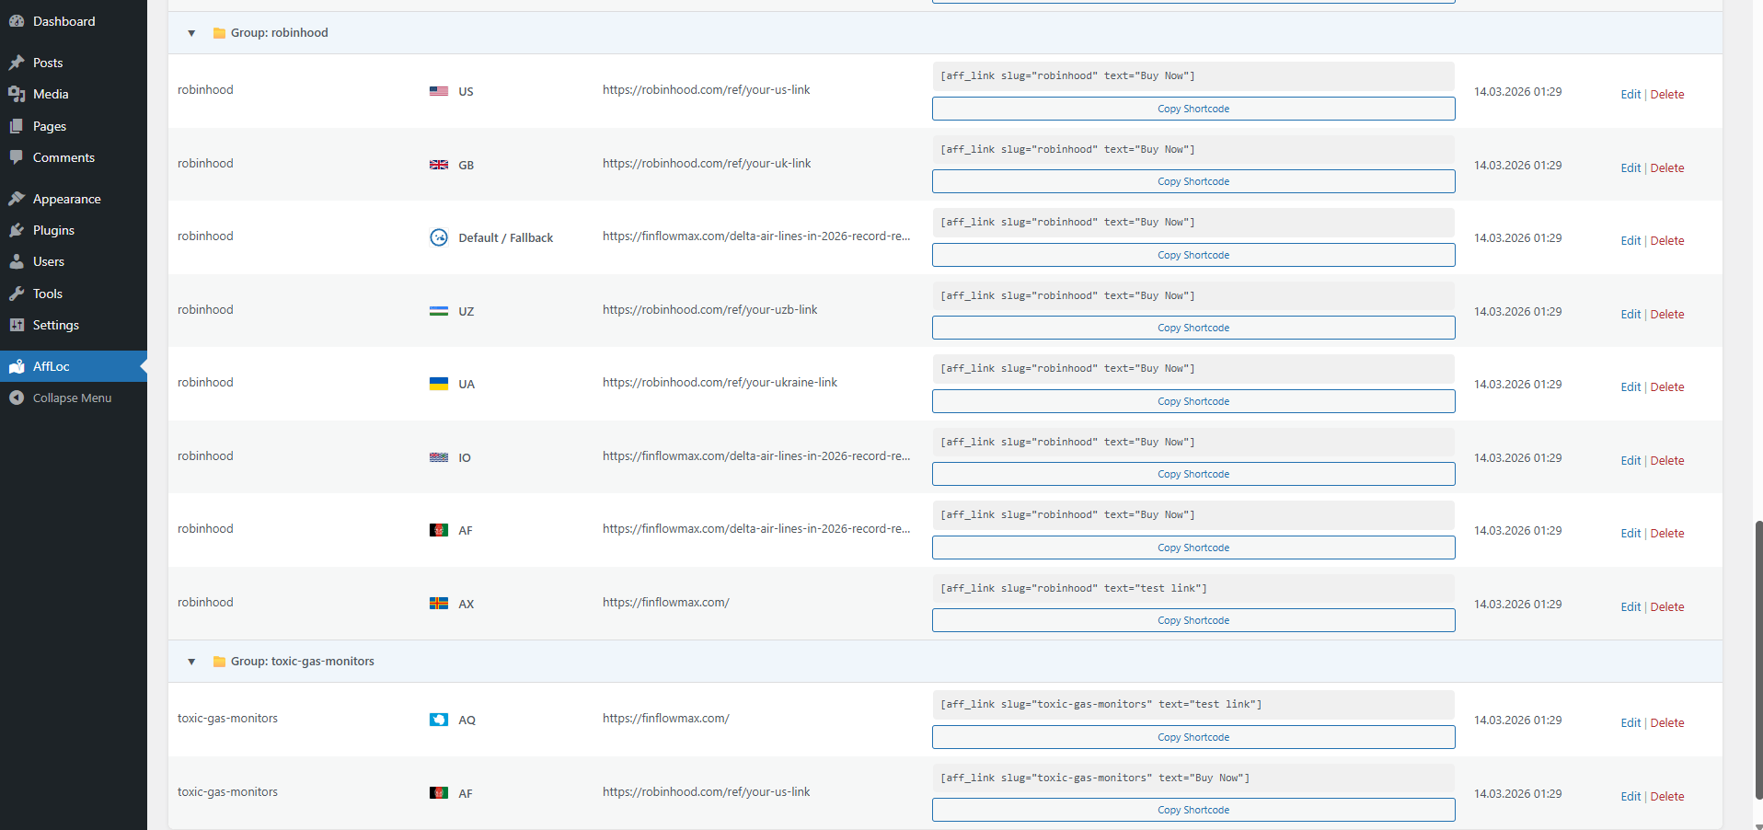Image resolution: width=1763 pixels, height=830 pixels.
Task: Click the Posts pushpin icon
Action: pos(17,63)
